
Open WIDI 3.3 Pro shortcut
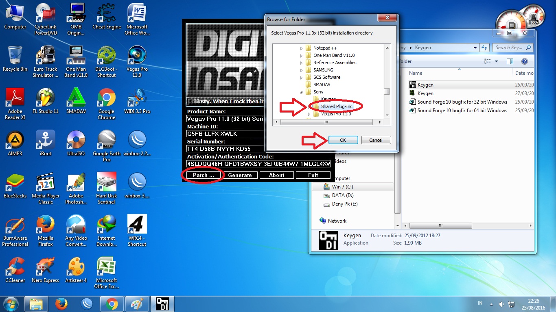click(x=137, y=101)
